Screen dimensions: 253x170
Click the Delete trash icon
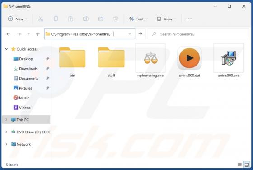pyautogui.click(x=116, y=19)
